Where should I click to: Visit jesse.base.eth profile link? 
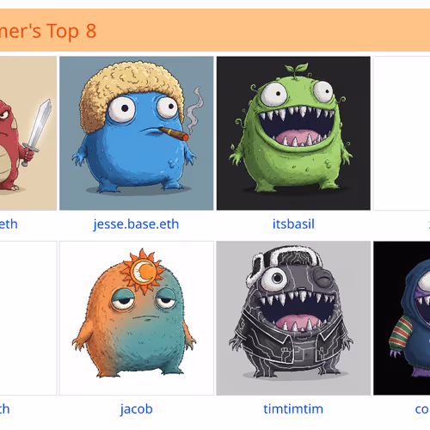(x=136, y=224)
